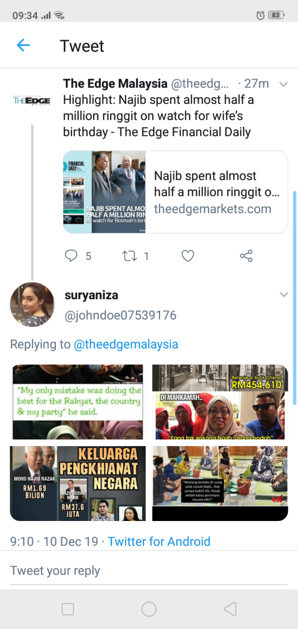Tap the reply bubble icon

click(71, 256)
